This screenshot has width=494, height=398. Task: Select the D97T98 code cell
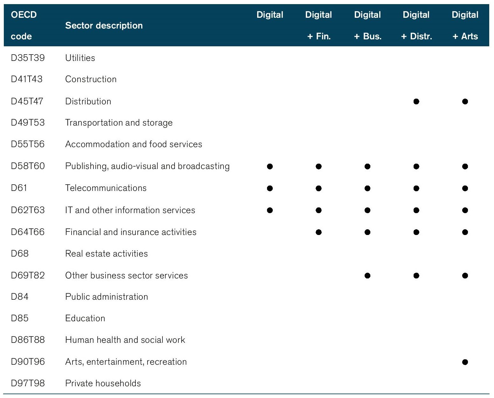click(x=28, y=383)
